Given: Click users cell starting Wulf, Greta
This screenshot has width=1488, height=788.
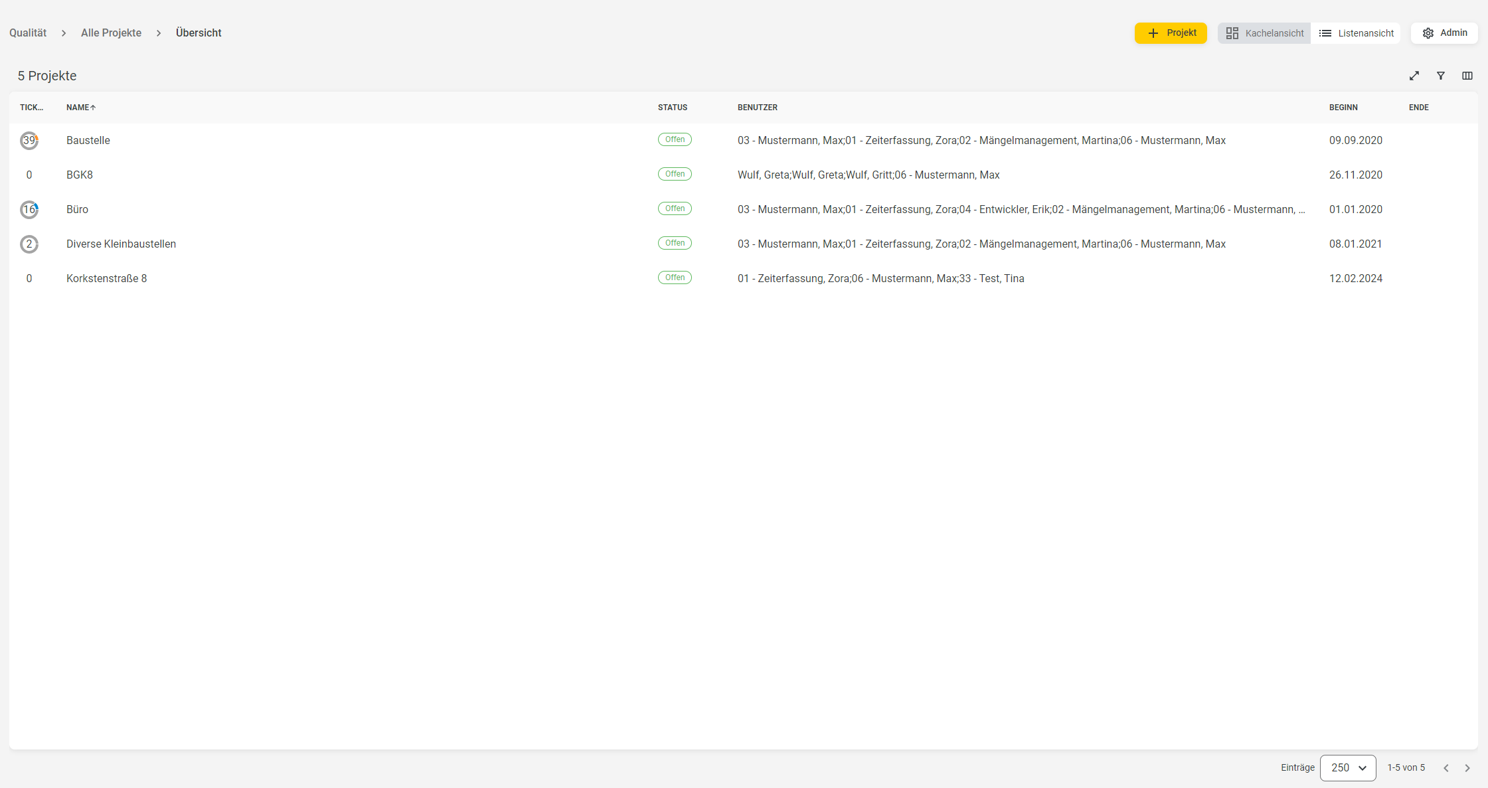Looking at the screenshot, I should pos(868,175).
